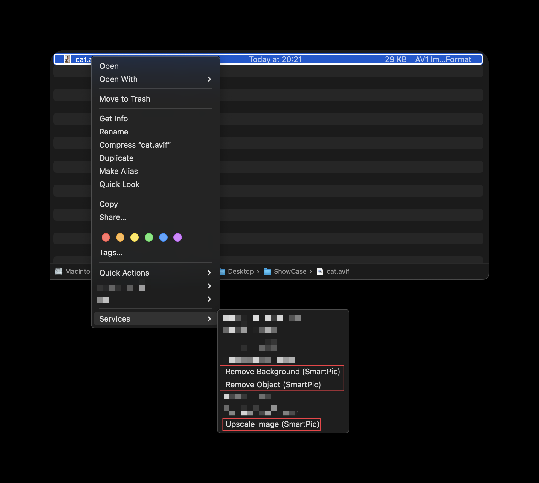This screenshot has height=483, width=539.
Task: Click the cat.avif document icon in path bar
Action: (x=319, y=271)
